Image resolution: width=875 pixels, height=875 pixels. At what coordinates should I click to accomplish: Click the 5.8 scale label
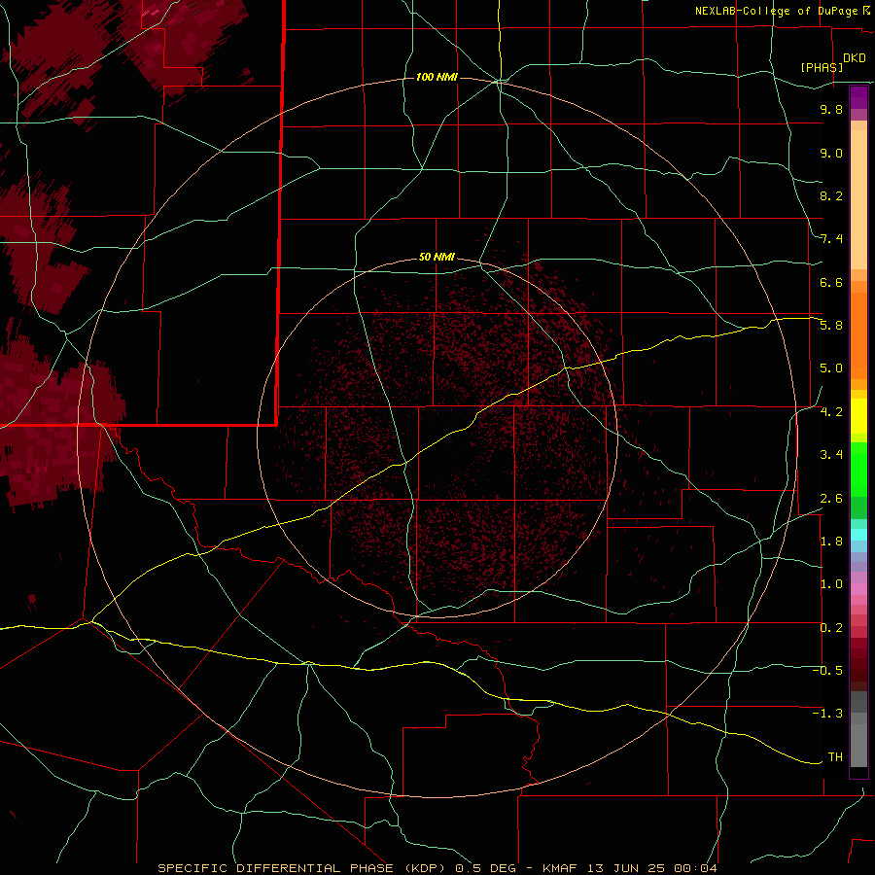[x=831, y=326]
